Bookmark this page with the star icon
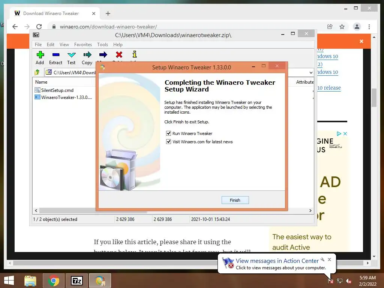 pyautogui.click(x=342, y=27)
